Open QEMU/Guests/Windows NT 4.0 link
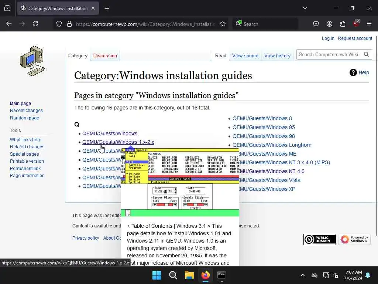 tap(272, 172)
